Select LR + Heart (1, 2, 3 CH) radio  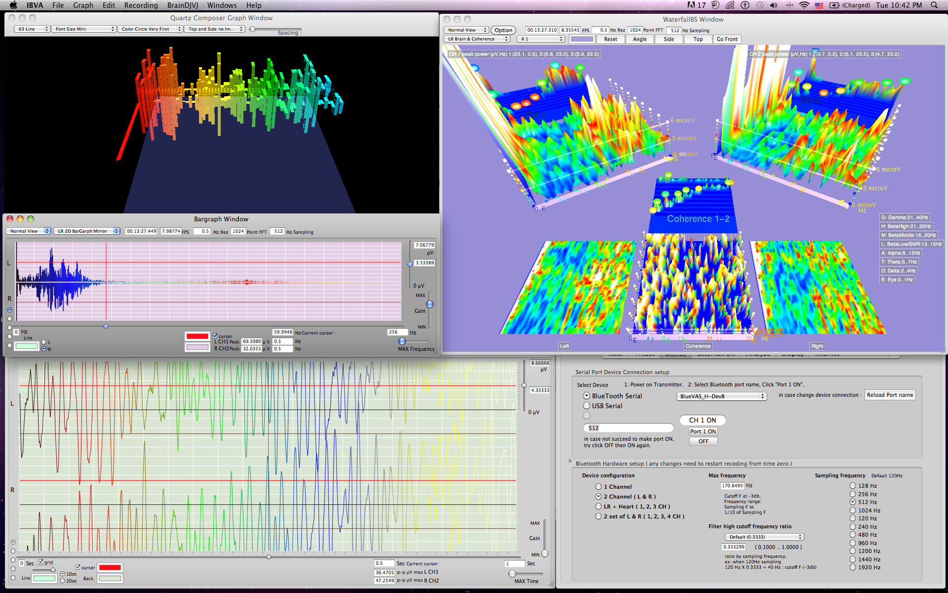pyautogui.click(x=598, y=507)
